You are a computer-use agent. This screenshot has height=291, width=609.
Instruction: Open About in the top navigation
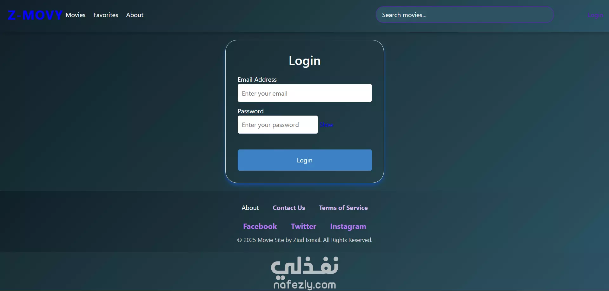[135, 15]
